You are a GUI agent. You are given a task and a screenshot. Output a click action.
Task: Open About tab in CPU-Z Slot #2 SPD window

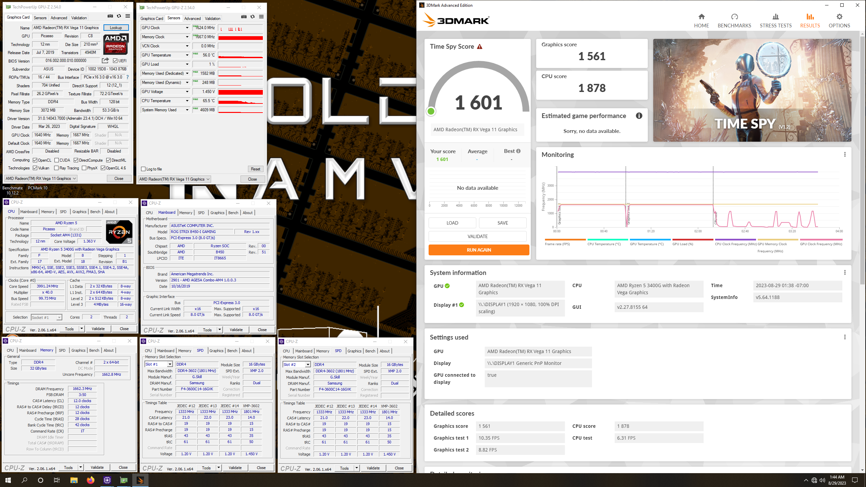[x=385, y=351]
